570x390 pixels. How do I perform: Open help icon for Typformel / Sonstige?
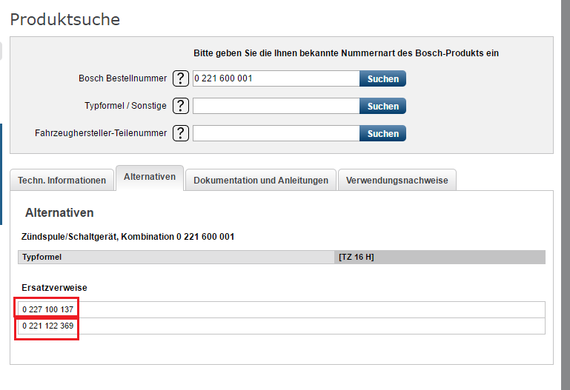(x=181, y=106)
